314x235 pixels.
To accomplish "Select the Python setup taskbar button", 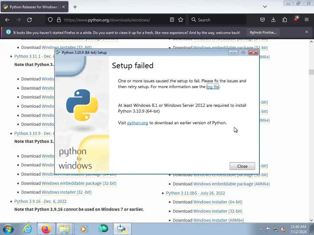I will pos(122,229).
